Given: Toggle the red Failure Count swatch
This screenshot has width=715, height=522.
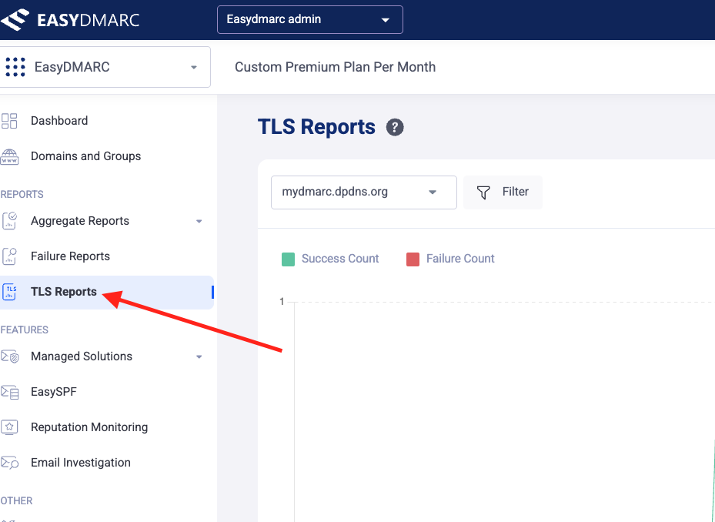Looking at the screenshot, I should [x=413, y=259].
